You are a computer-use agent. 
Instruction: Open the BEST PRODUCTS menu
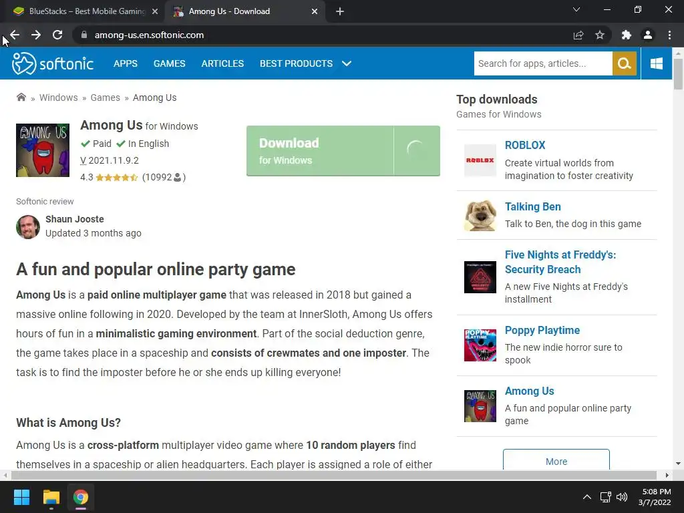pyautogui.click(x=296, y=63)
